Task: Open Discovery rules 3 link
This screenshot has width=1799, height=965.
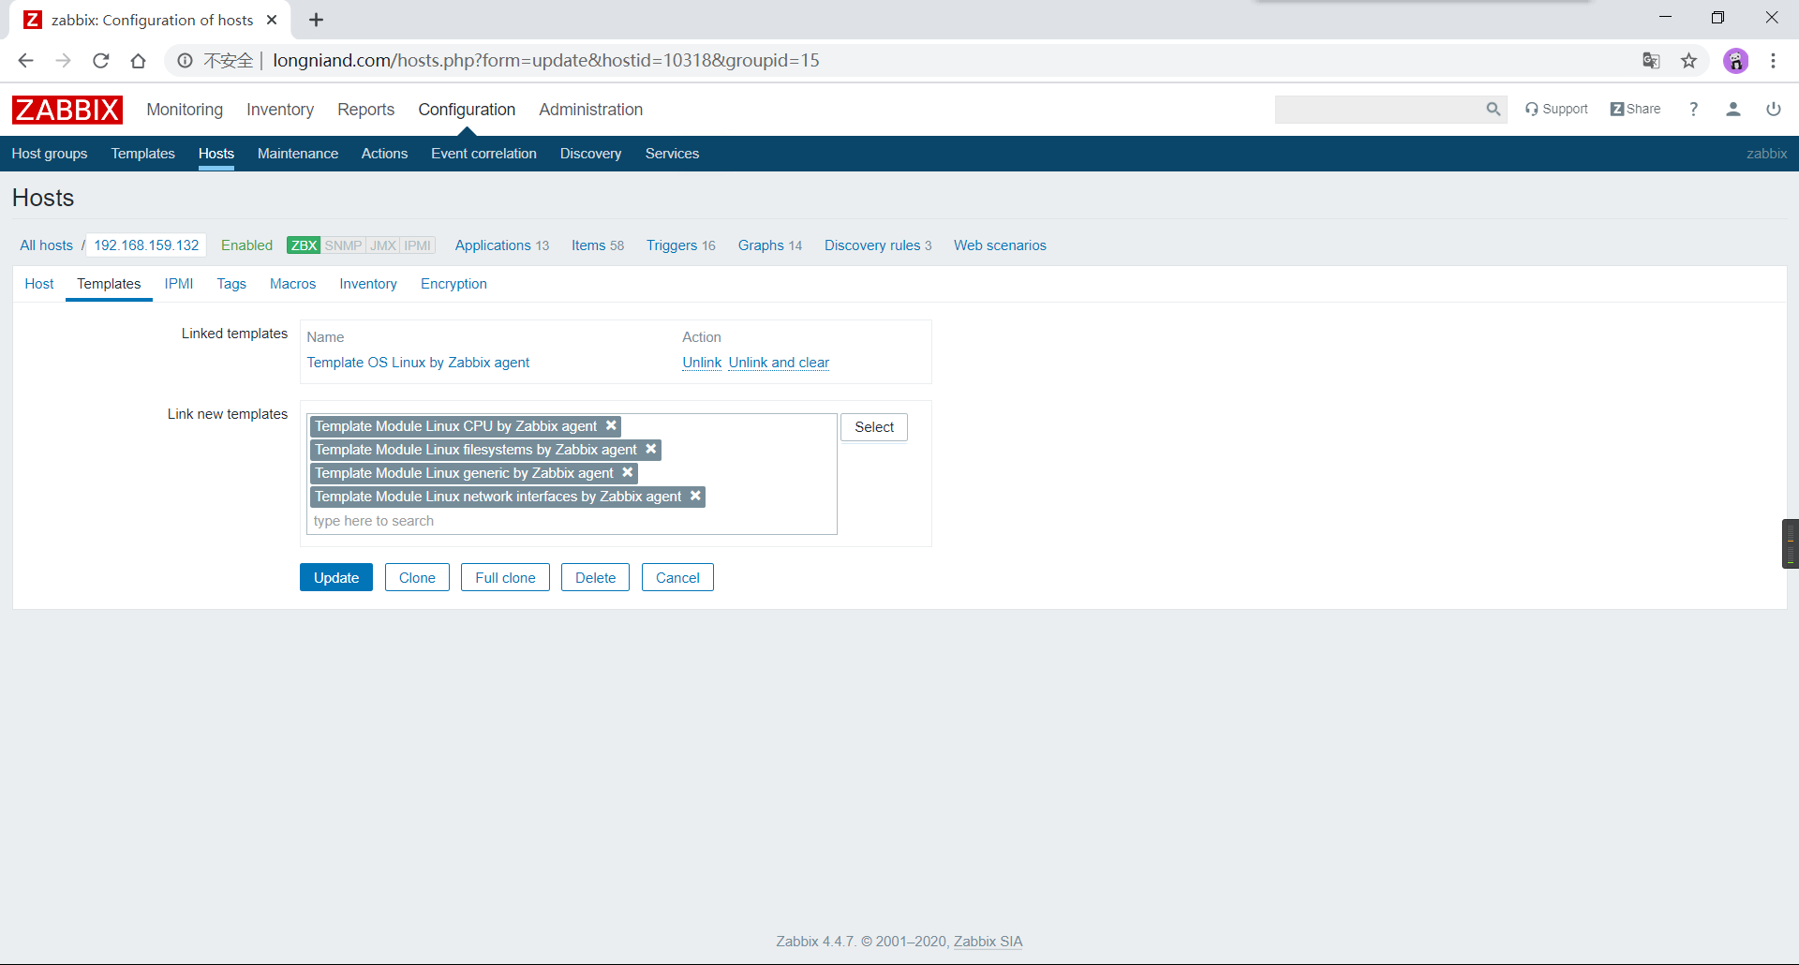Action: point(878,245)
